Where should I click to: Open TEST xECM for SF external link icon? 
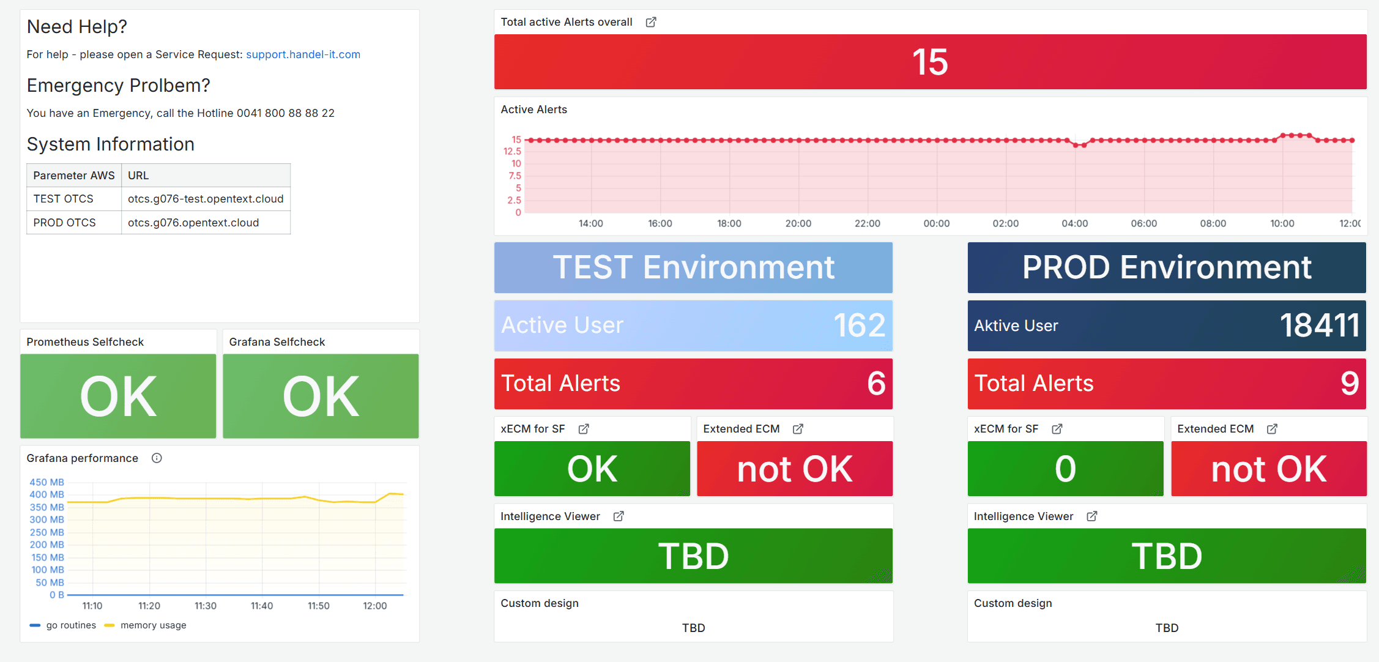pyautogui.click(x=584, y=429)
